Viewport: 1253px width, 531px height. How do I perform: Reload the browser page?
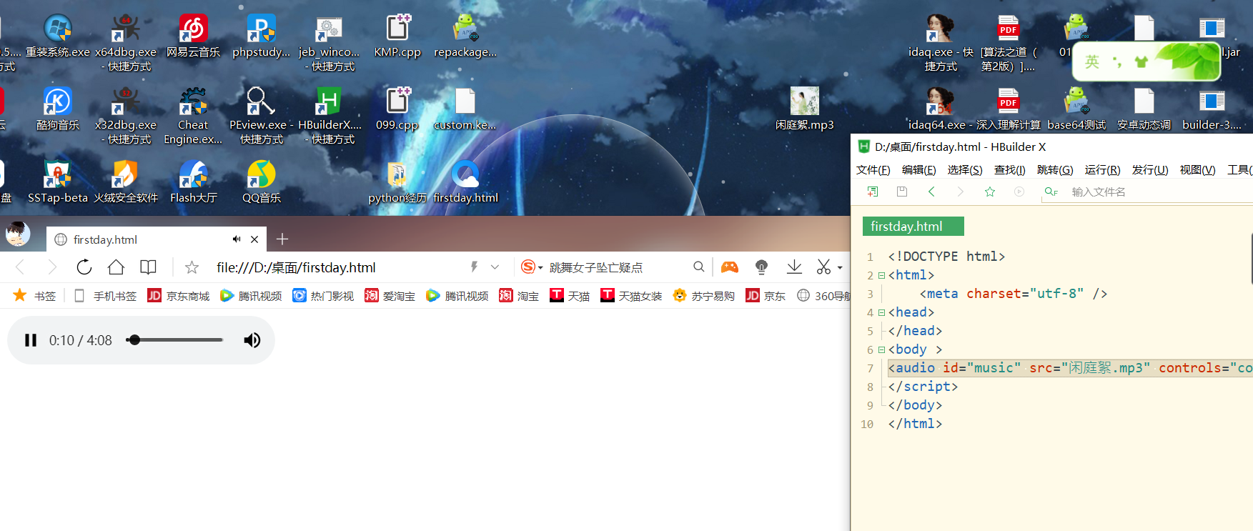pyautogui.click(x=84, y=267)
